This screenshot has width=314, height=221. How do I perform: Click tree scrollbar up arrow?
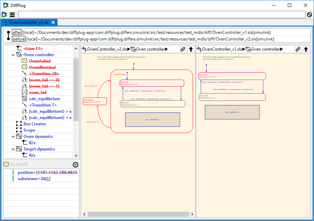[x=76, y=49]
